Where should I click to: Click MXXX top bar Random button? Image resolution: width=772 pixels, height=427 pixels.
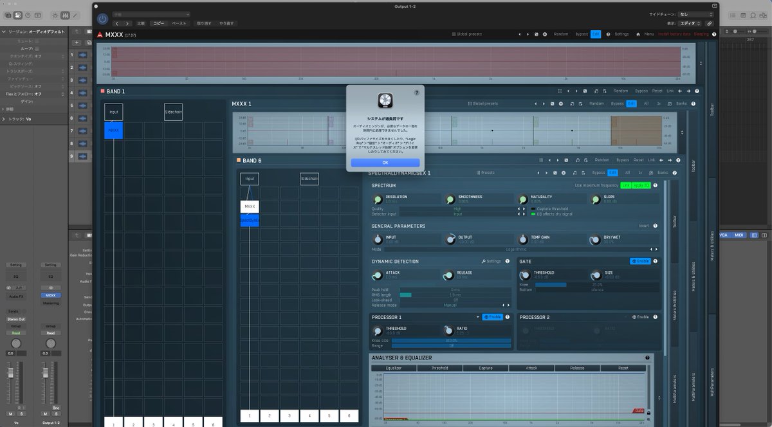pyautogui.click(x=561, y=34)
